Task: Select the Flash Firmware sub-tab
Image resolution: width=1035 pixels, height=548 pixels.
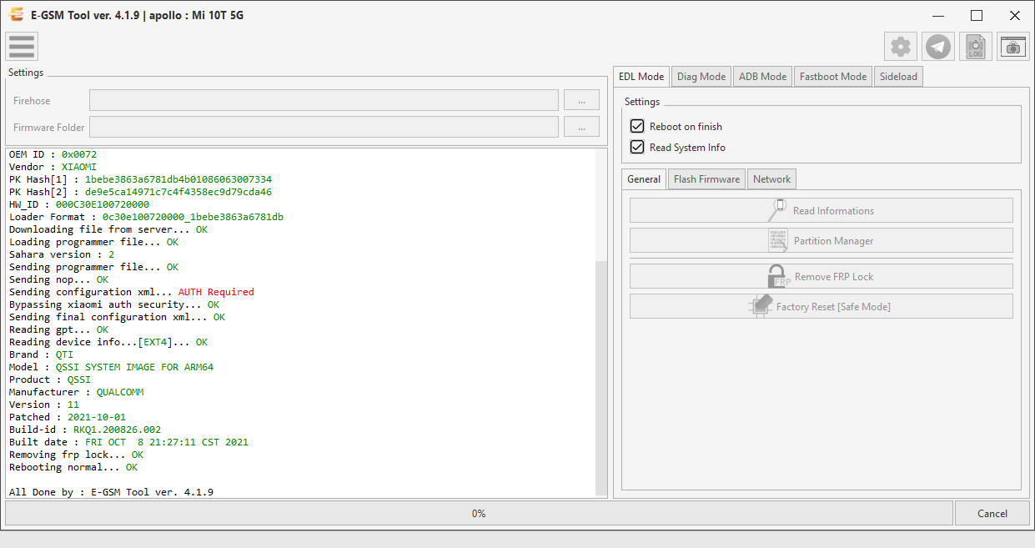Action: tap(706, 179)
